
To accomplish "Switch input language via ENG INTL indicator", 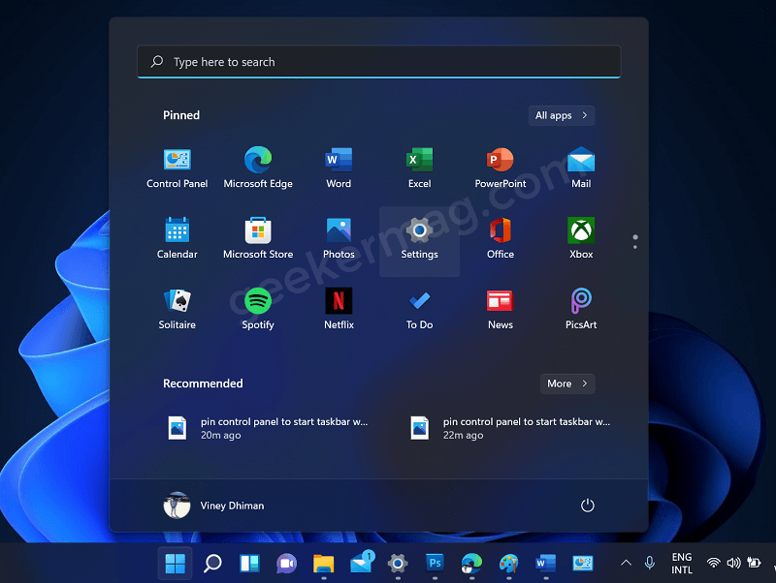I will (682, 564).
